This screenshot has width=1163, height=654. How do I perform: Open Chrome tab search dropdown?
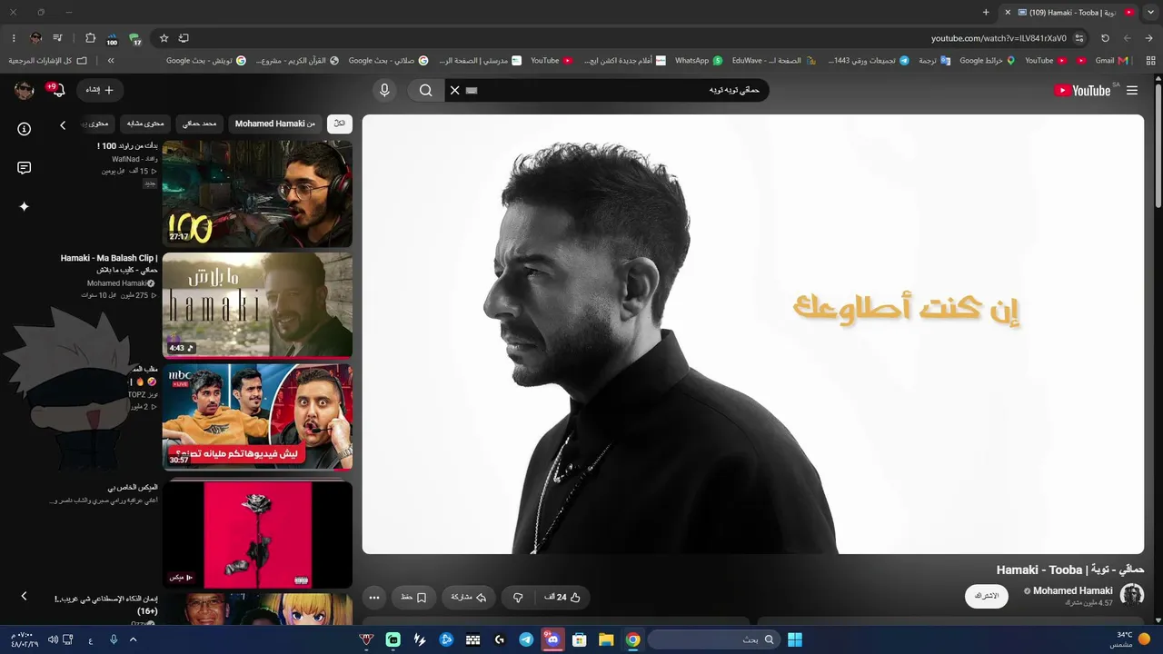1149,12
